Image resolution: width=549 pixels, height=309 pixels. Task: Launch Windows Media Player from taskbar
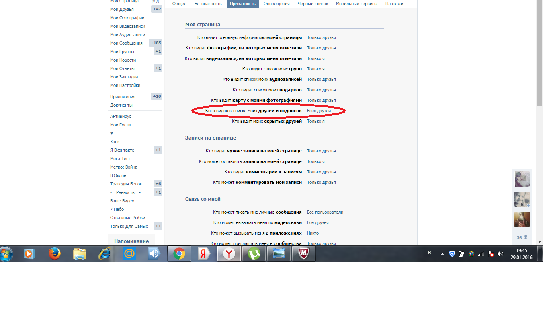pyautogui.click(x=29, y=254)
